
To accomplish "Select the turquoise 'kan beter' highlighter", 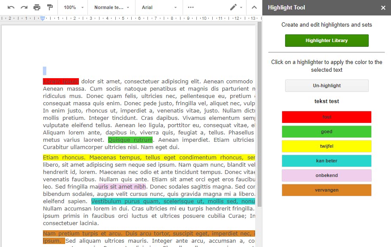I will tap(327, 161).
